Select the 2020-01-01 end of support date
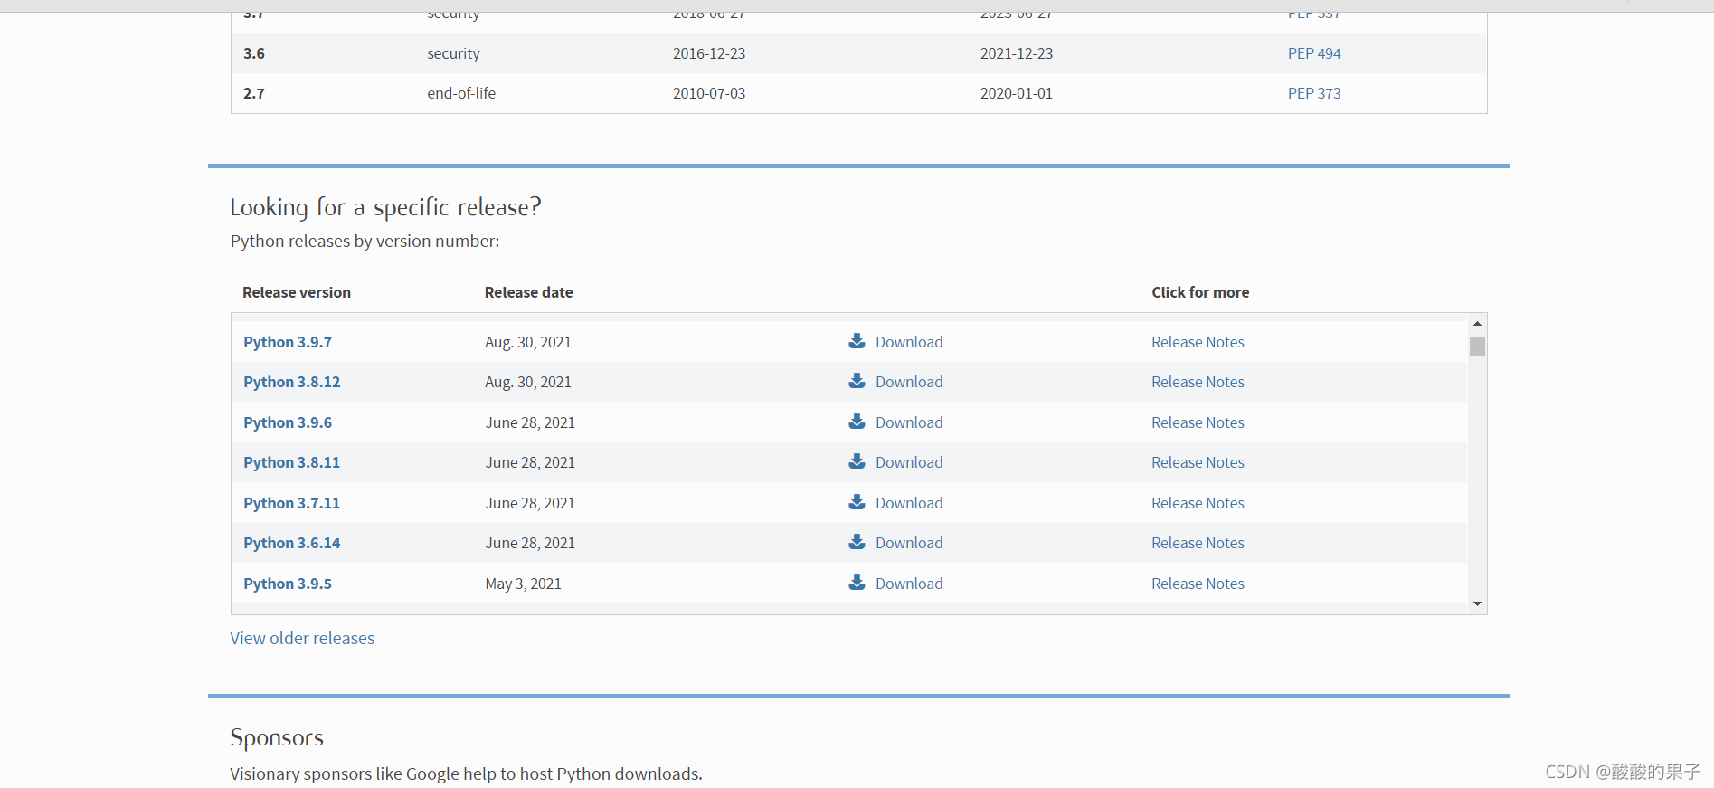Screen dimensions: 1714x788 1017,93
